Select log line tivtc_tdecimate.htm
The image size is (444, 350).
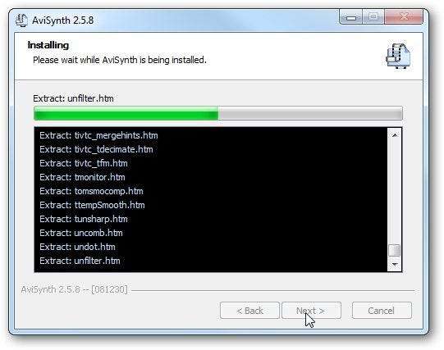click(x=96, y=149)
